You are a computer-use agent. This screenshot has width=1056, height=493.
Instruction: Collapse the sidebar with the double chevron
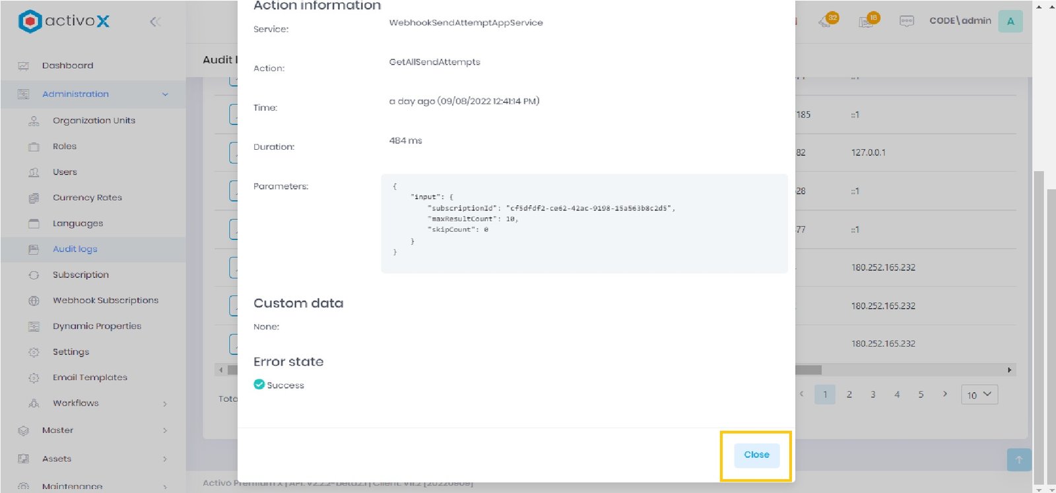155,22
